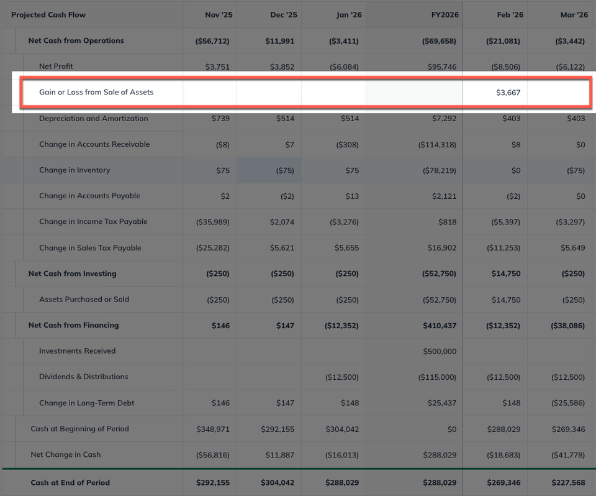Image resolution: width=596 pixels, height=496 pixels.
Task: Click the $11,991 Dec '25 operations value
Action: pos(280,41)
